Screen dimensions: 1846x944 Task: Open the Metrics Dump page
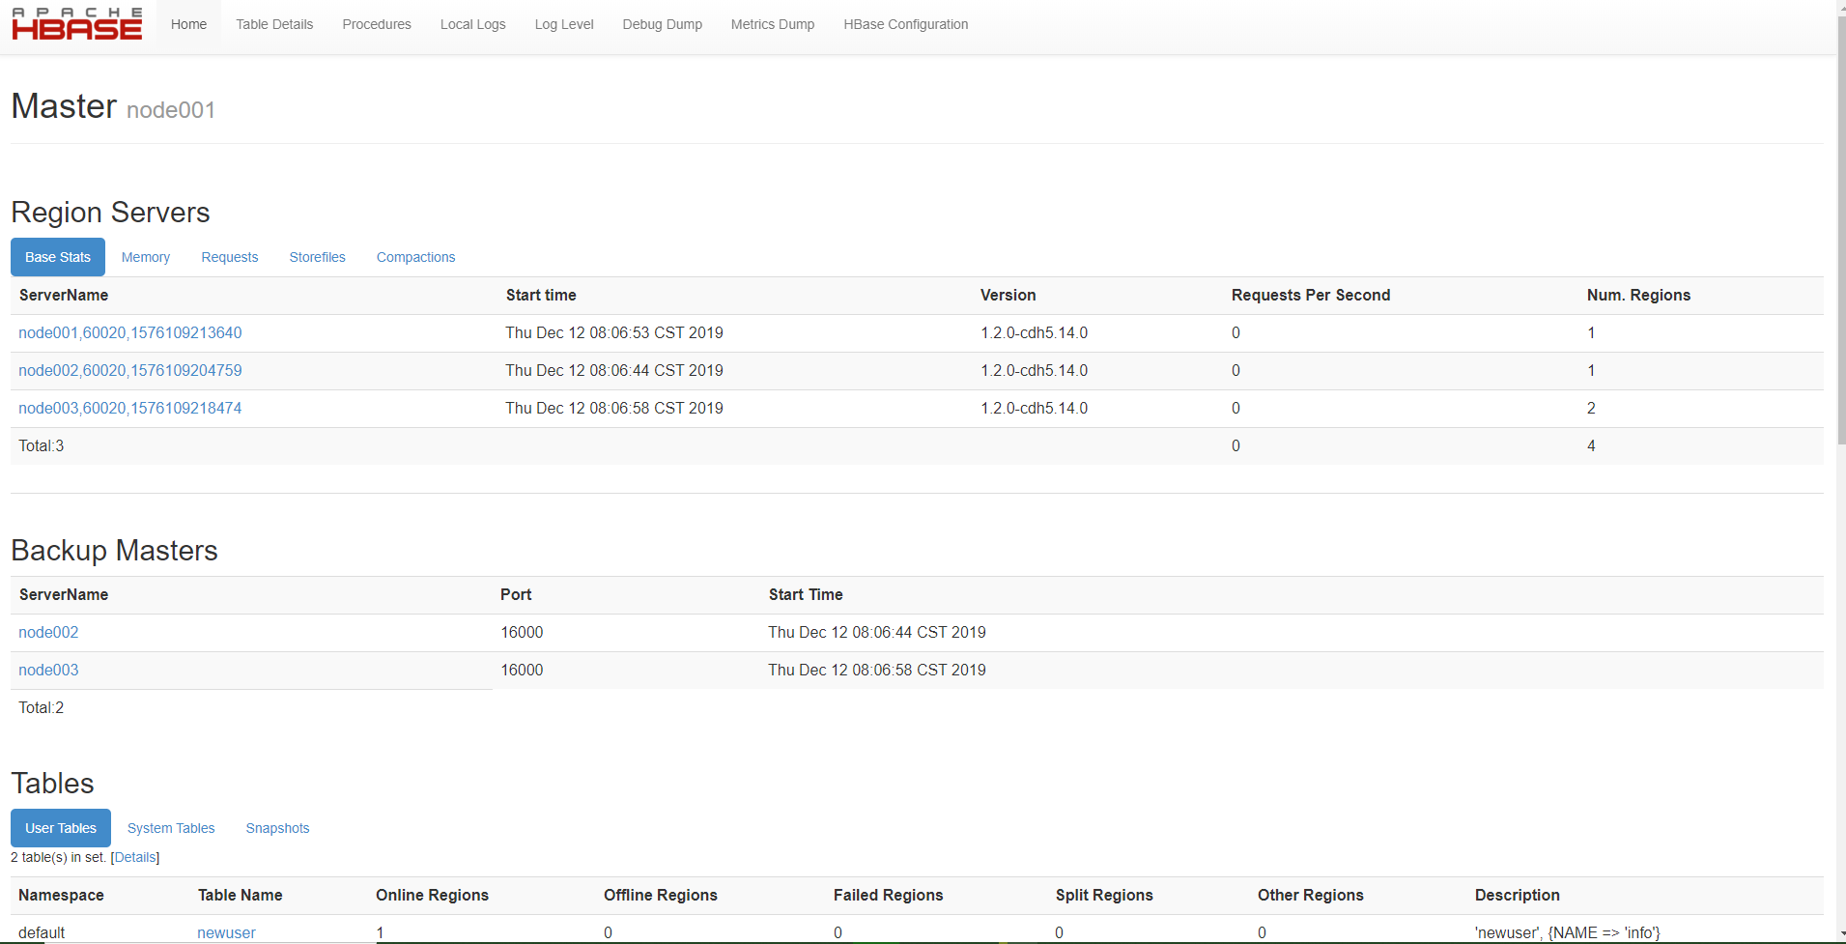773,24
